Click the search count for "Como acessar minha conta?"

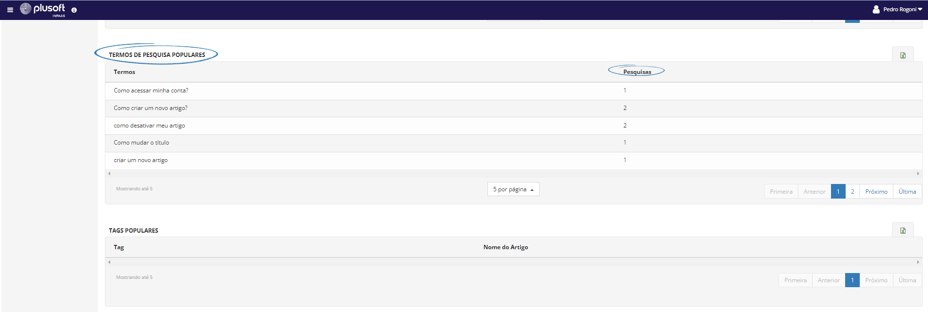pos(625,91)
